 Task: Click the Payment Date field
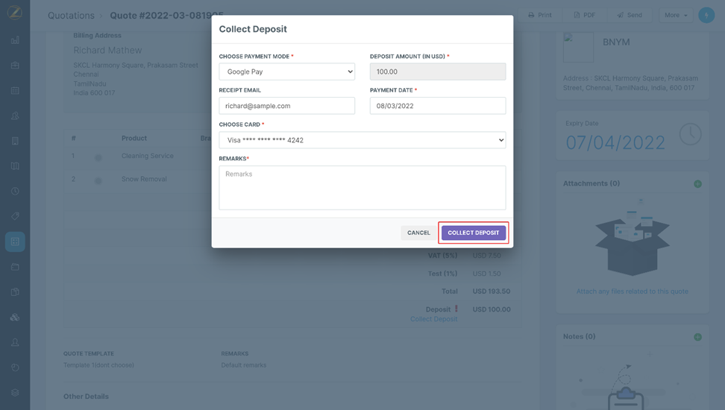(437, 106)
